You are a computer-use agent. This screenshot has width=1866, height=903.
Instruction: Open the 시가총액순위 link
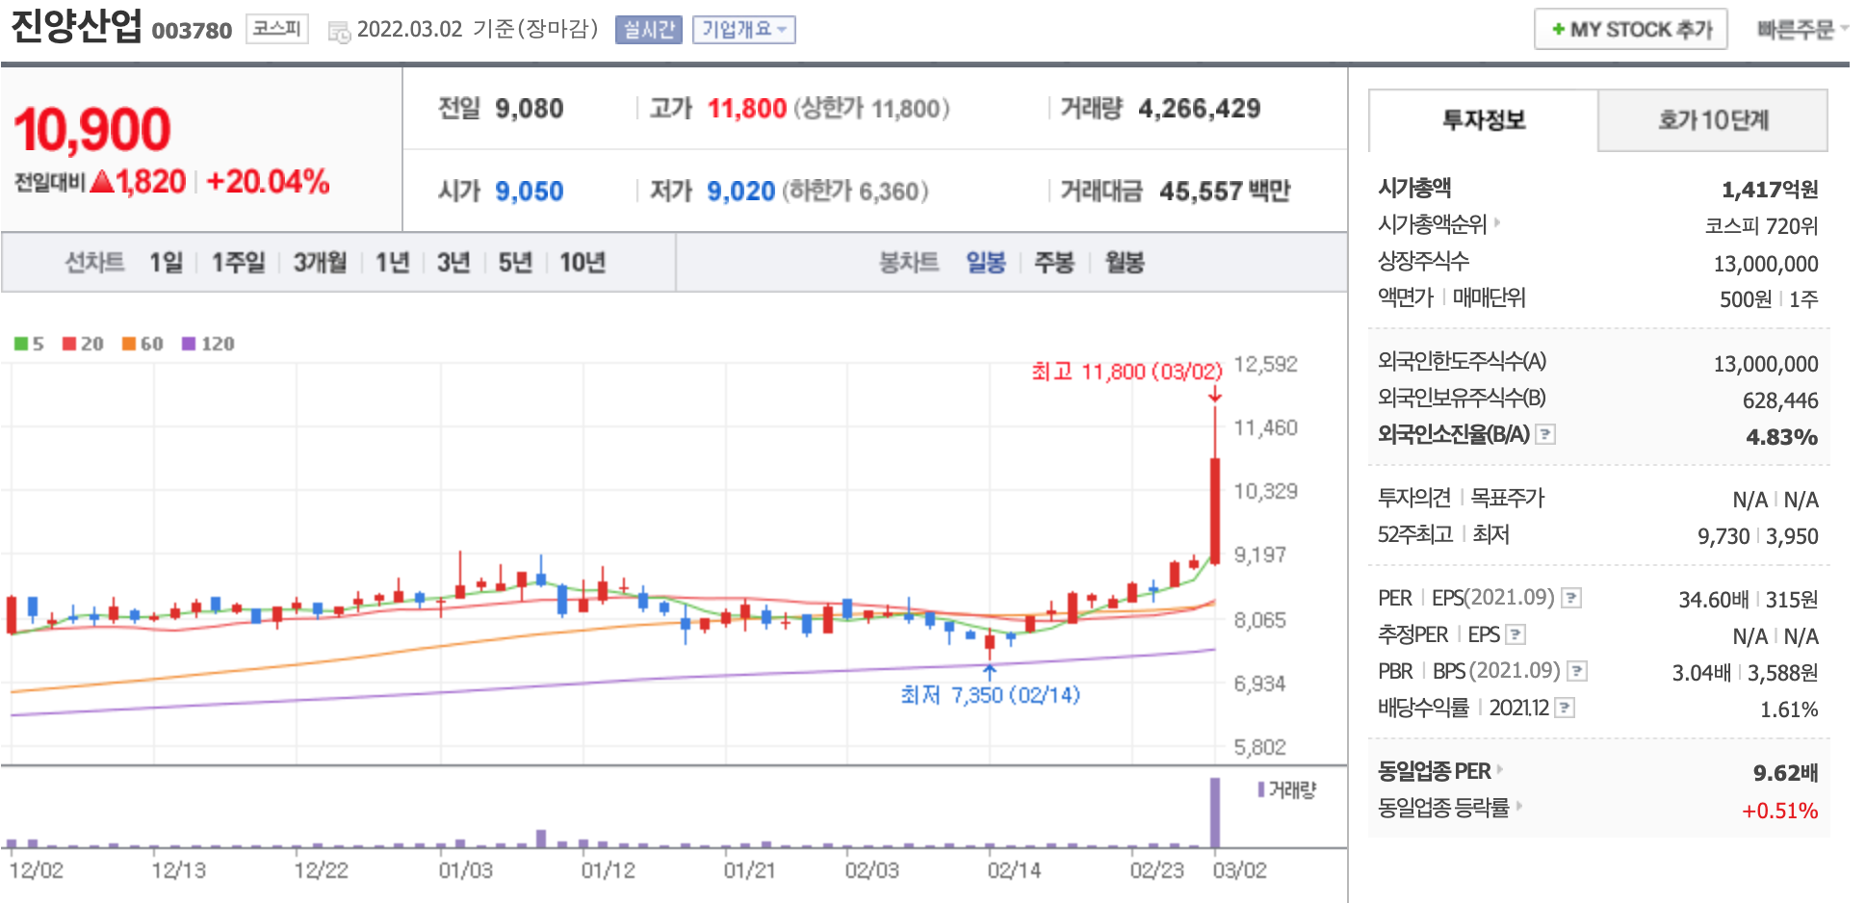(1433, 224)
